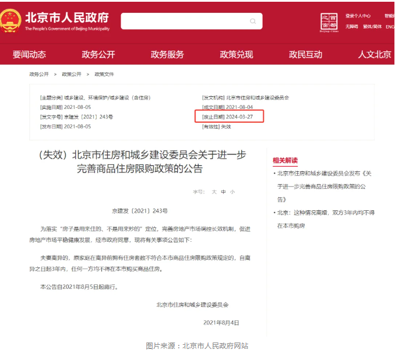Switch to 繁体/简体 text display
This screenshot has width=395, height=360.
pos(372,26)
